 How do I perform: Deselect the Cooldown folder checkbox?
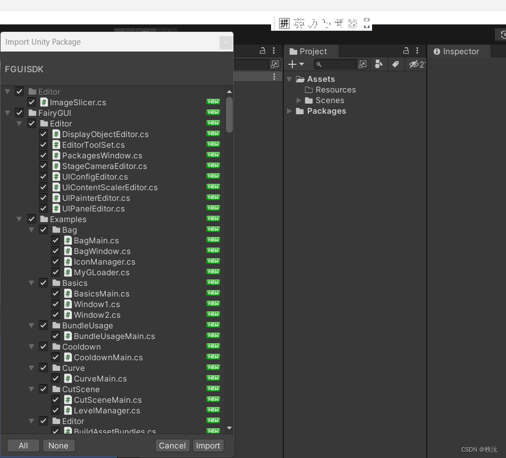tap(43, 346)
